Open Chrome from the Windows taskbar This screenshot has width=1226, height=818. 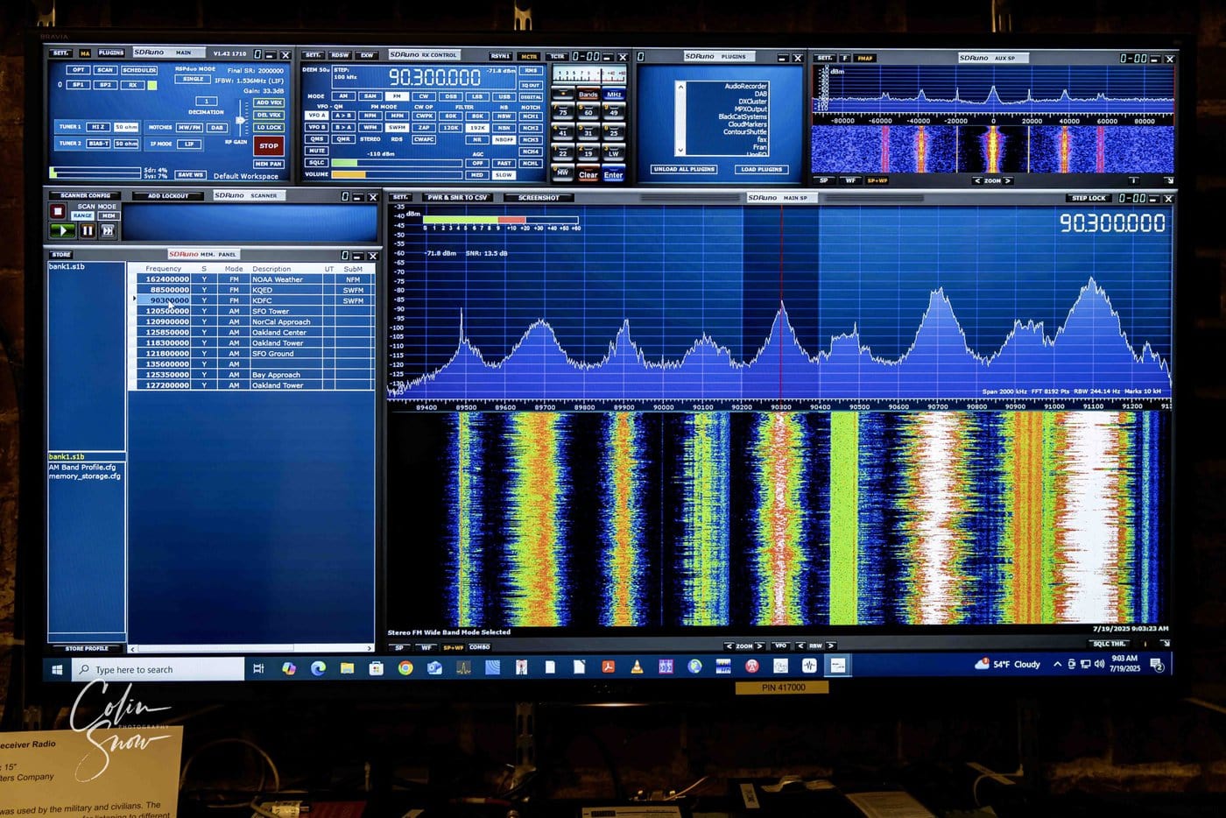[x=405, y=668]
